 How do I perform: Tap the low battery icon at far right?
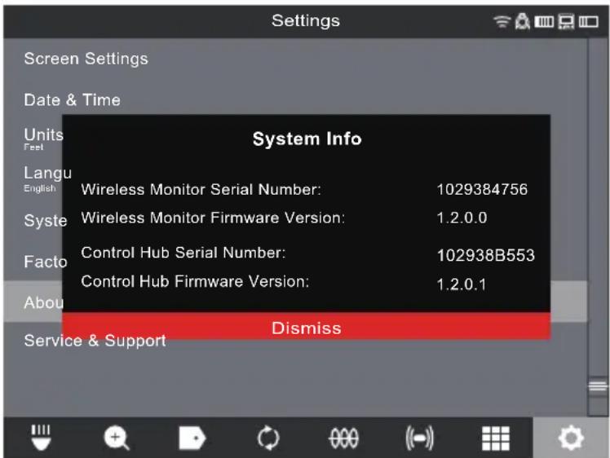click(x=588, y=22)
